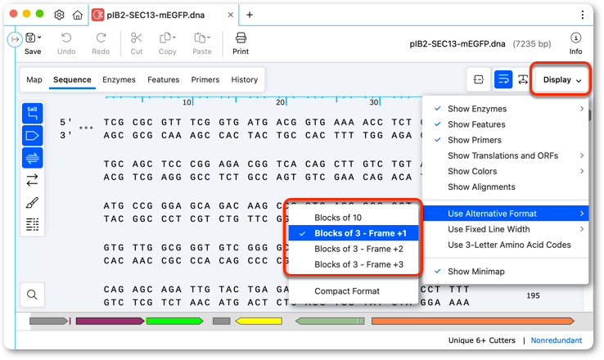Click the magnifying glass search button

33,295
